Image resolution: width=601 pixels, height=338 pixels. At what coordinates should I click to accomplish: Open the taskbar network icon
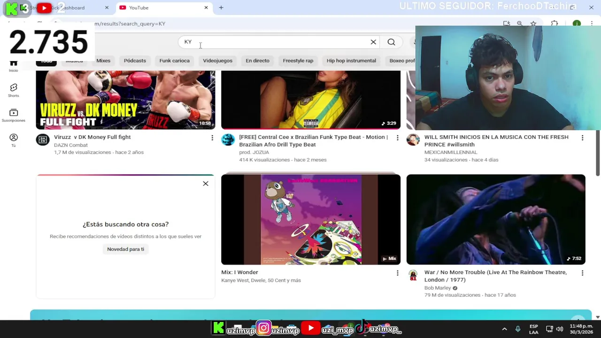tap(549, 329)
